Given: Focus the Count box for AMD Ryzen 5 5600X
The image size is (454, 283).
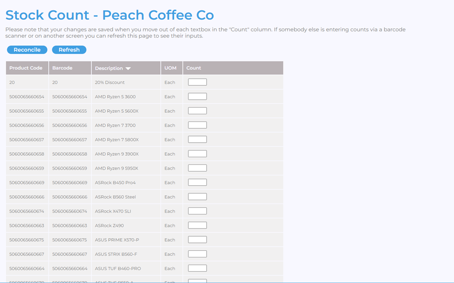Looking at the screenshot, I should coord(198,111).
